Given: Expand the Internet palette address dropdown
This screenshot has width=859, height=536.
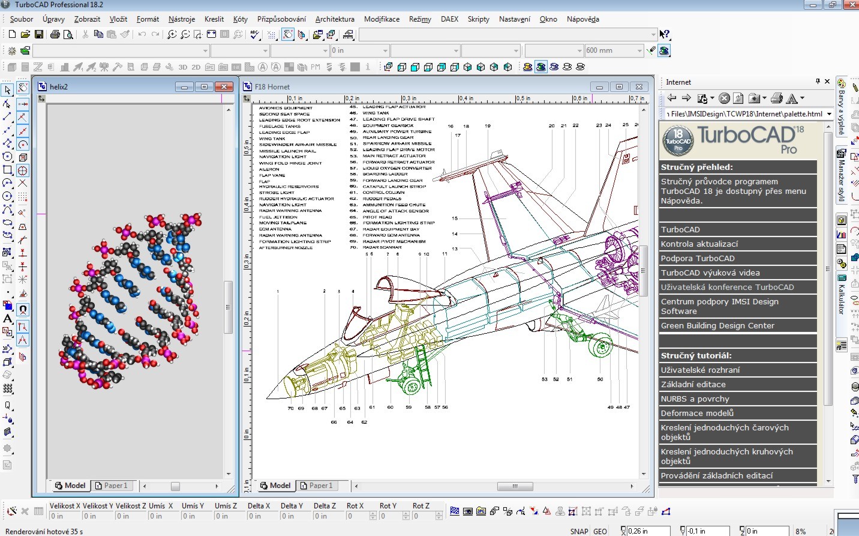Looking at the screenshot, I should (829, 113).
